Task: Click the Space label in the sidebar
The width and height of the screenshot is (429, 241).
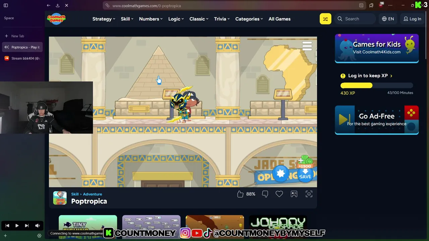Action: click(9, 18)
